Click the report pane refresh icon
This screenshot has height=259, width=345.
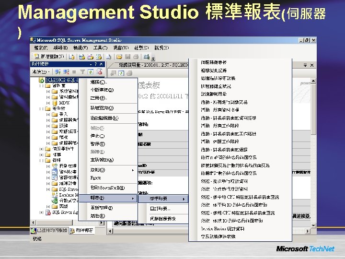[x=121, y=73]
